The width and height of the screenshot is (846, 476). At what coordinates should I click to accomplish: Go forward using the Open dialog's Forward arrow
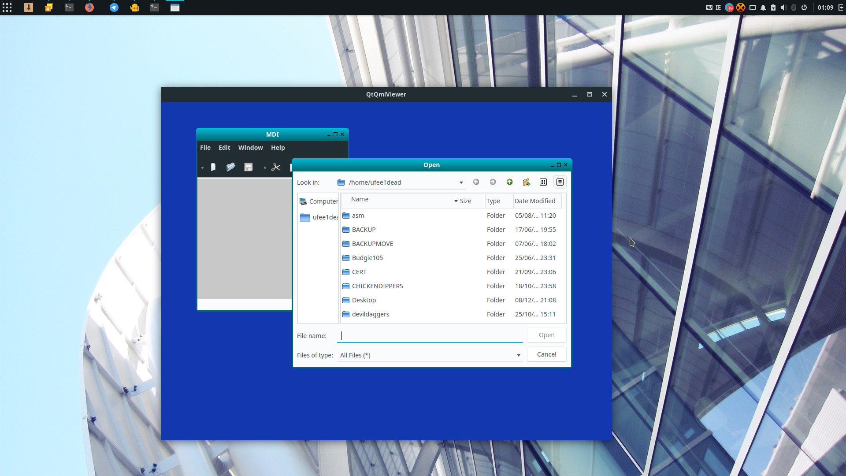(x=493, y=182)
